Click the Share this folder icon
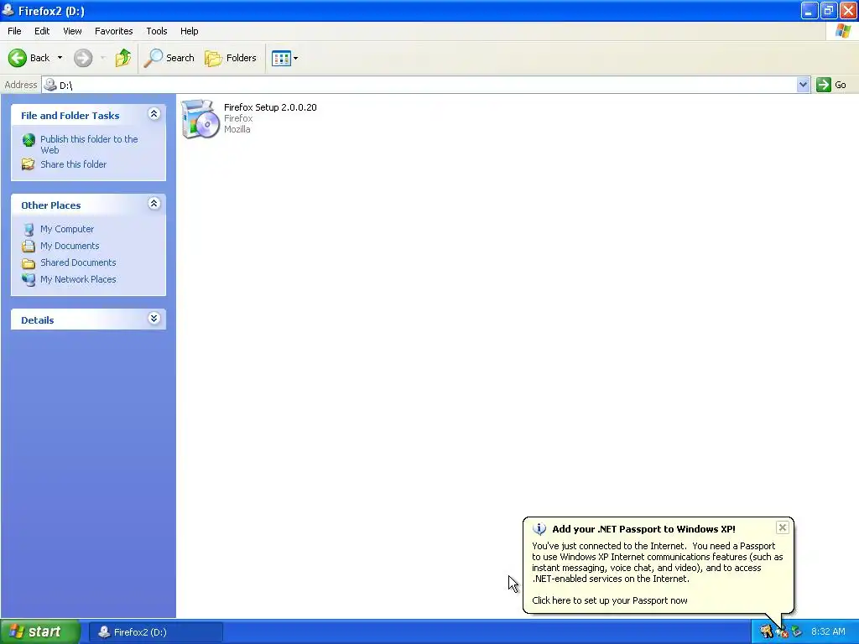The image size is (859, 644). click(x=28, y=164)
